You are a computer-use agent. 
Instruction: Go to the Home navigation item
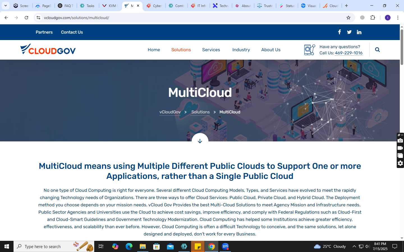pos(154,50)
